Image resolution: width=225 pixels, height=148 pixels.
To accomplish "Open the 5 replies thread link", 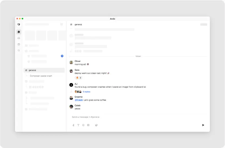I will [x=87, y=92].
